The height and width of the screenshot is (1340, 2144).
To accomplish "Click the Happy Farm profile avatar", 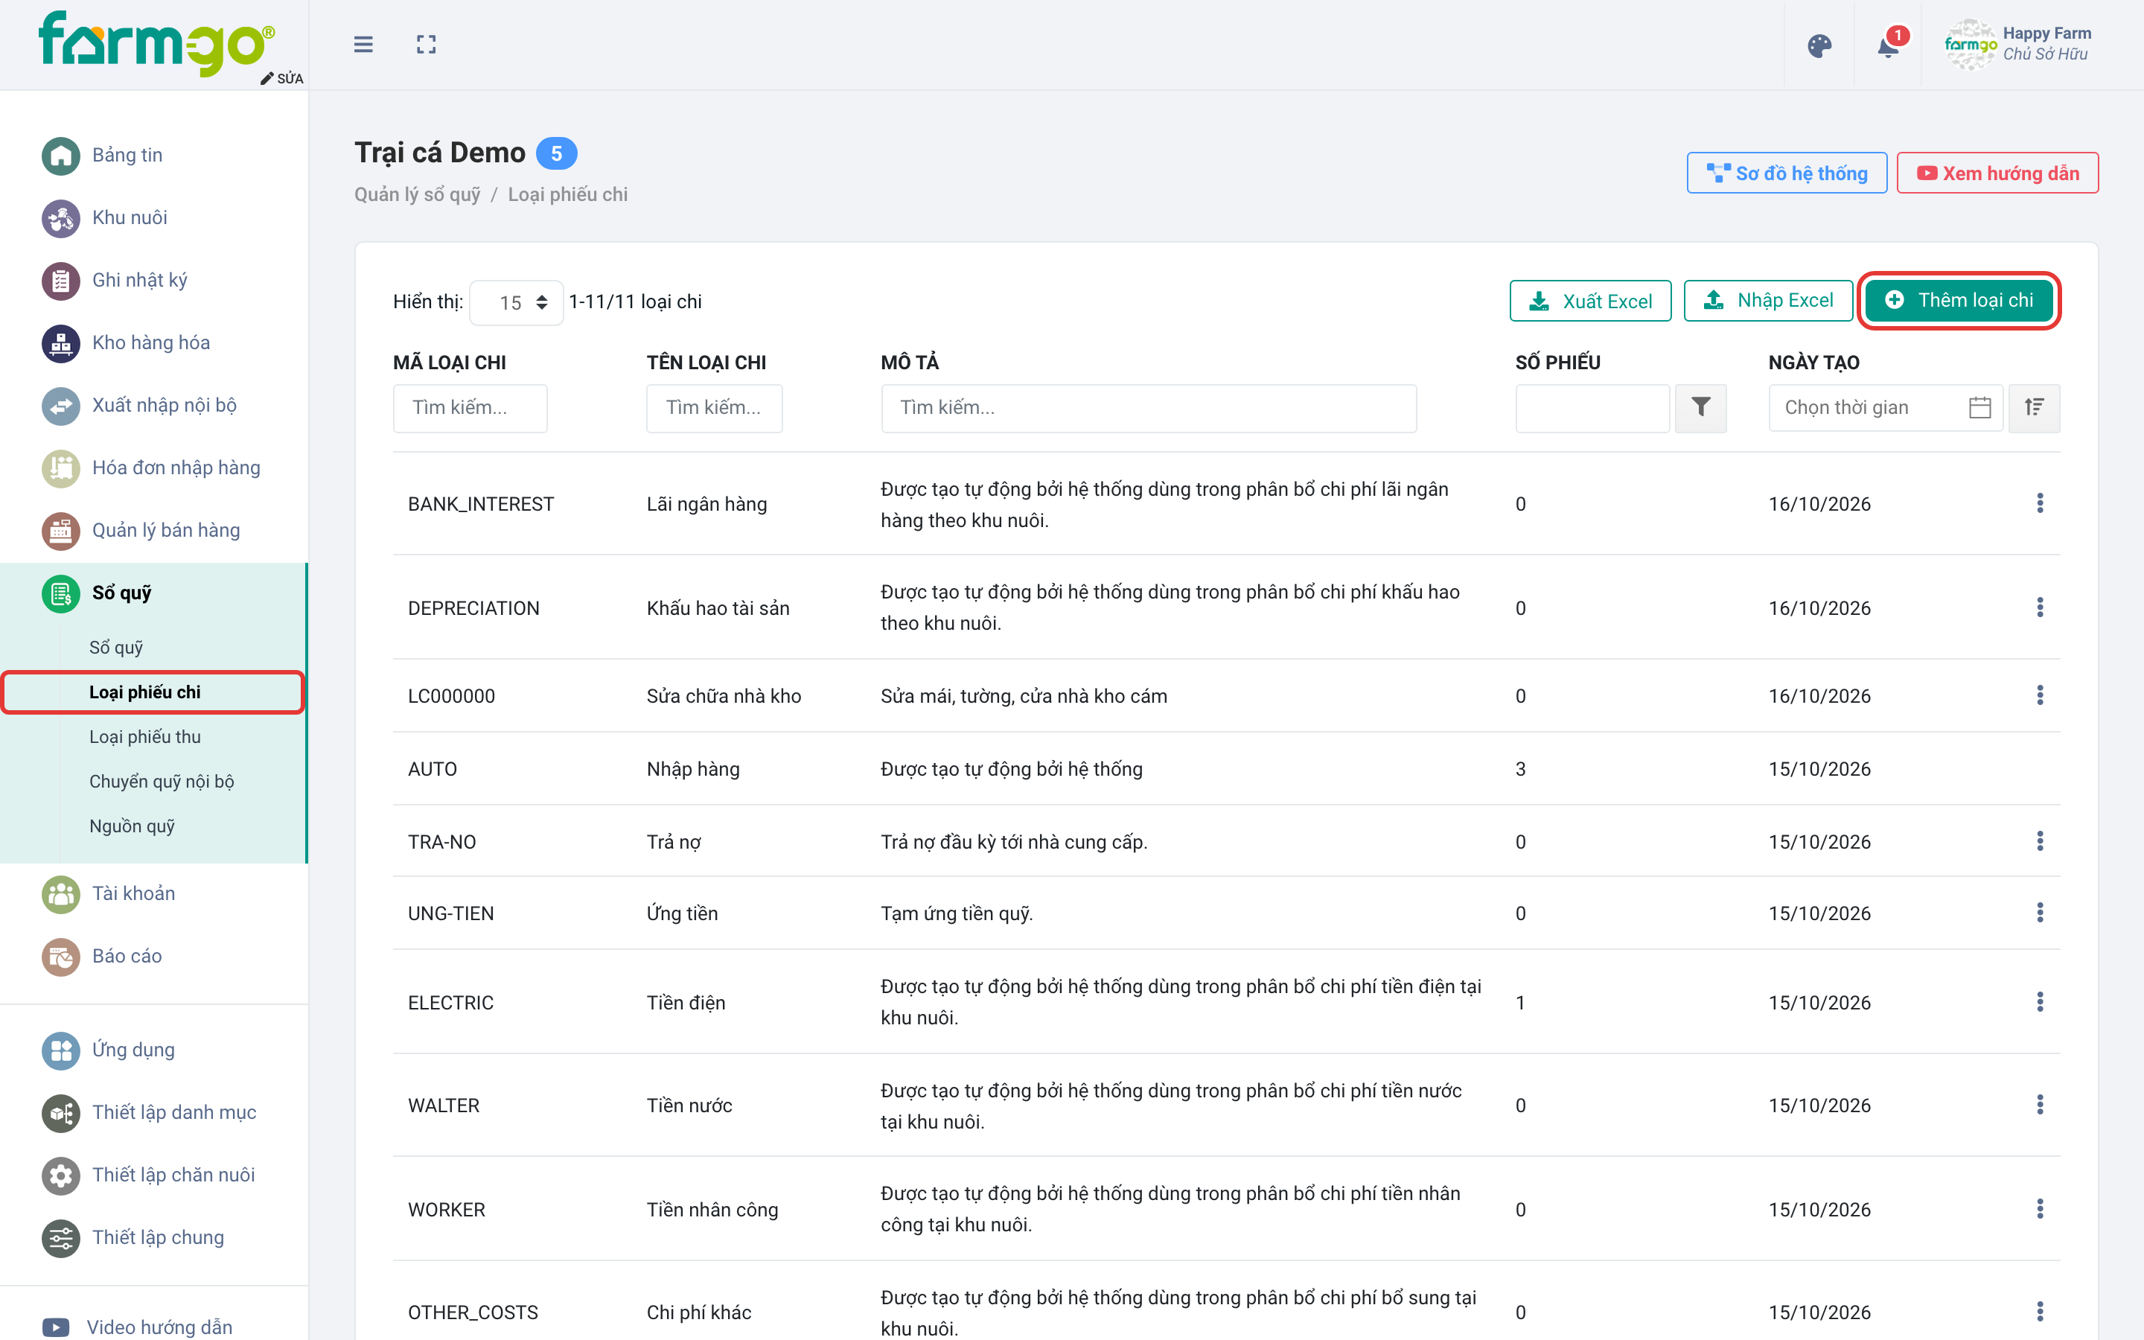I will (x=1971, y=45).
